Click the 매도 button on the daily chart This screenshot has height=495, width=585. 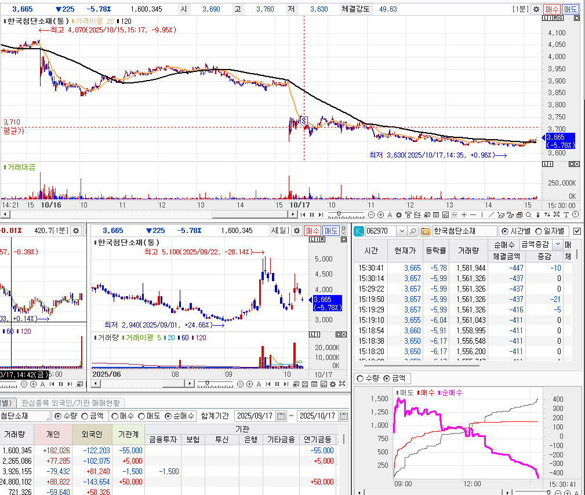pos(331,231)
